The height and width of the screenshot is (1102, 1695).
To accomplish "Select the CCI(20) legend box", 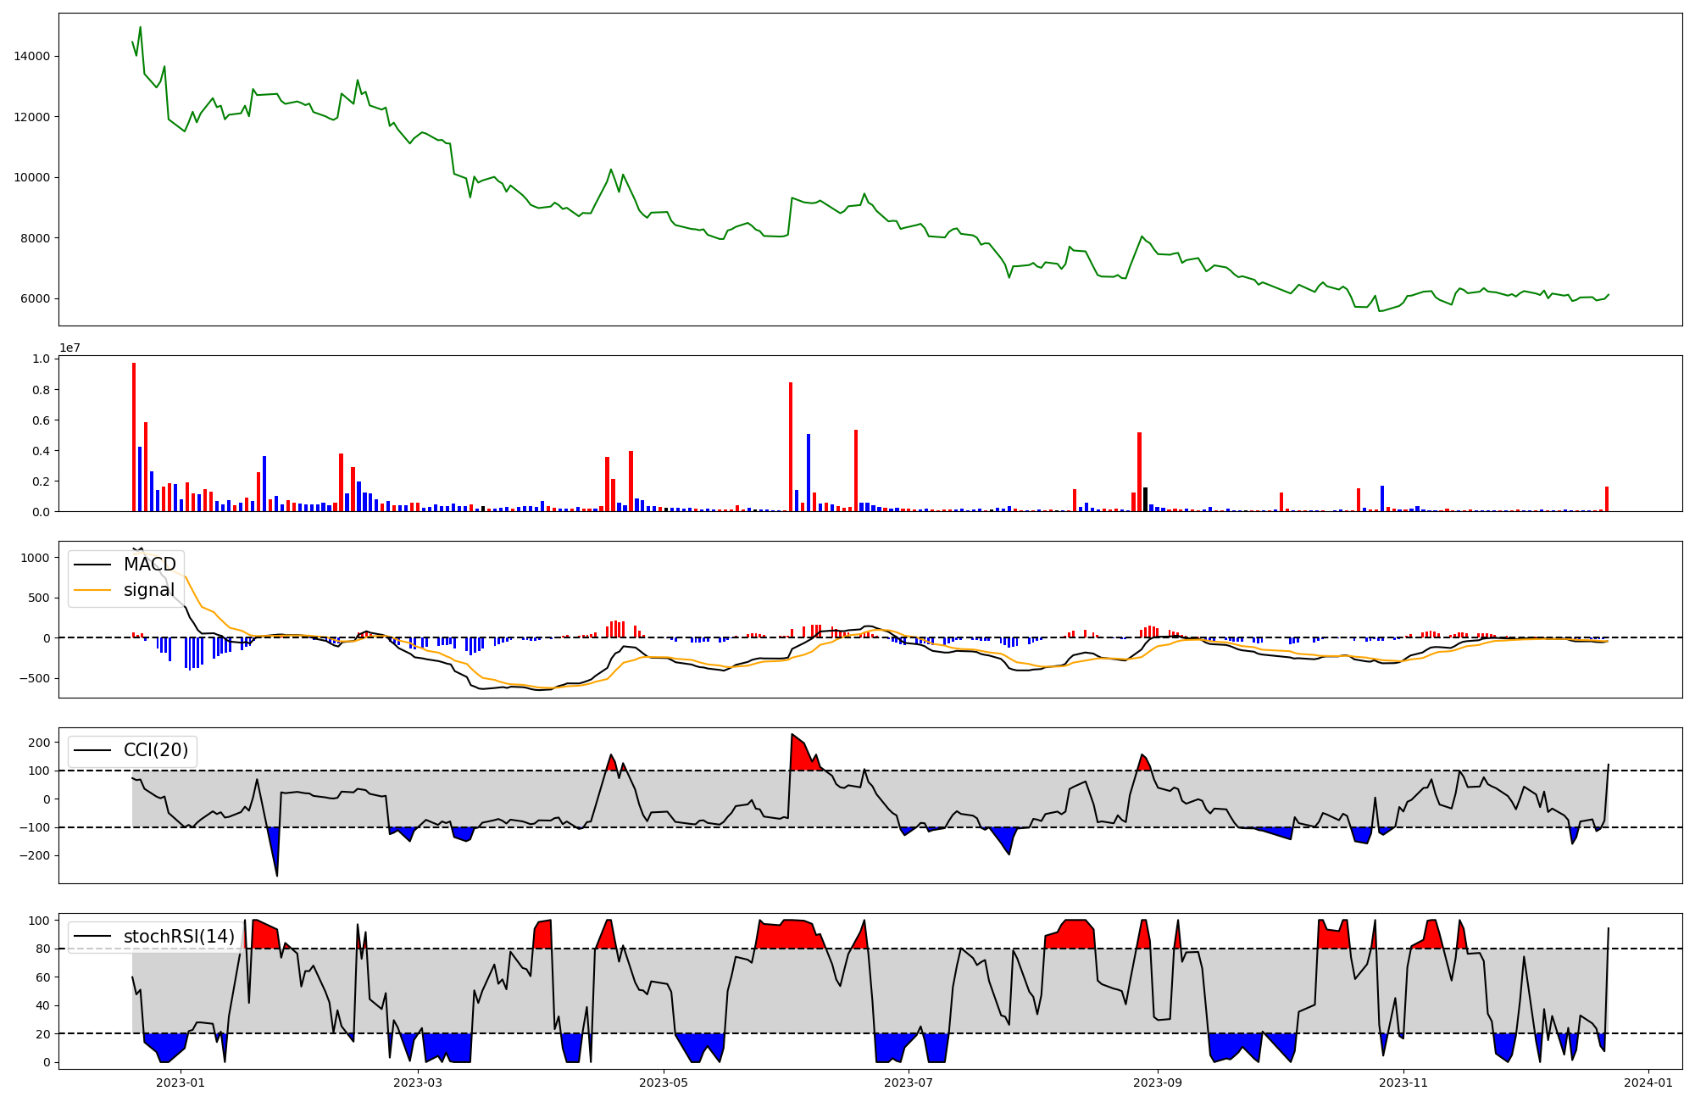I will click(x=132, y=751).
